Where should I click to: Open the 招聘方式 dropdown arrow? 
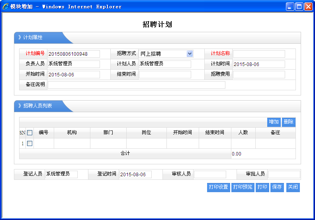point(190,54)
